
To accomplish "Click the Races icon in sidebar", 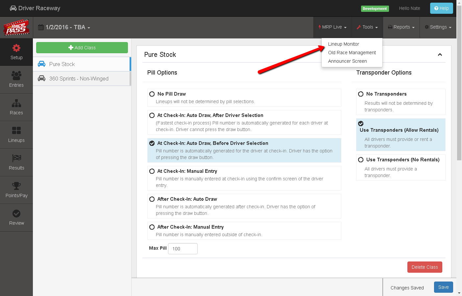I will click(16, 107).
